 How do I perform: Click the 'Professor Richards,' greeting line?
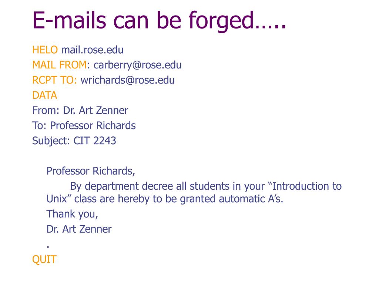point(91,171)
